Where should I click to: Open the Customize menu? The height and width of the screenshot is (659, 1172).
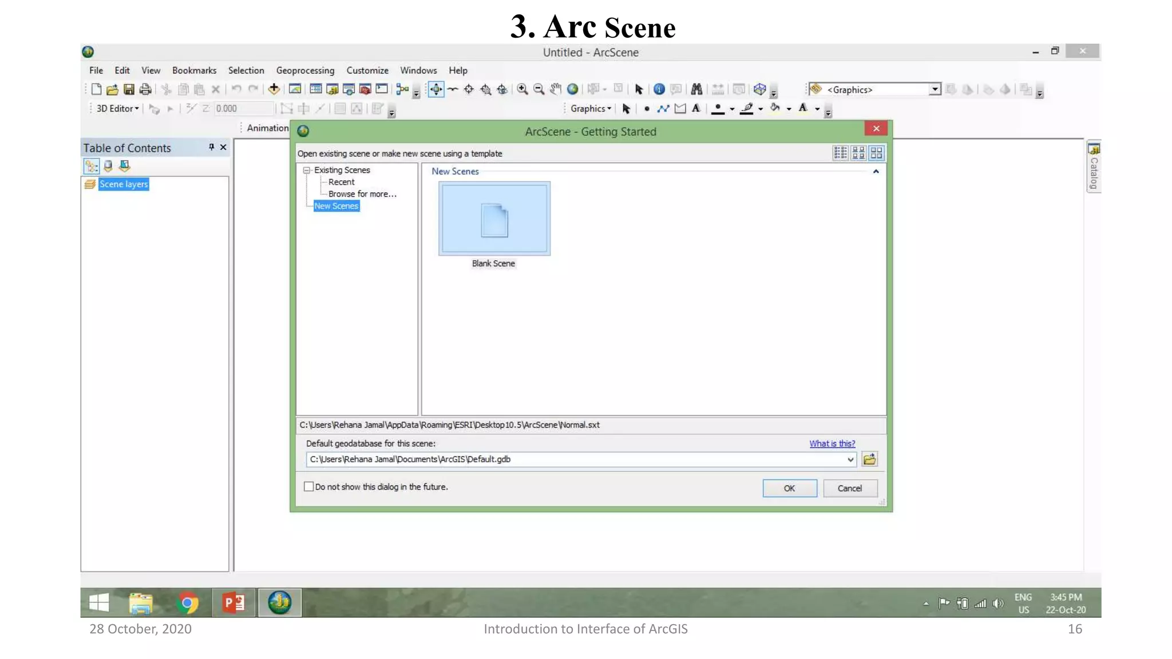367,70
